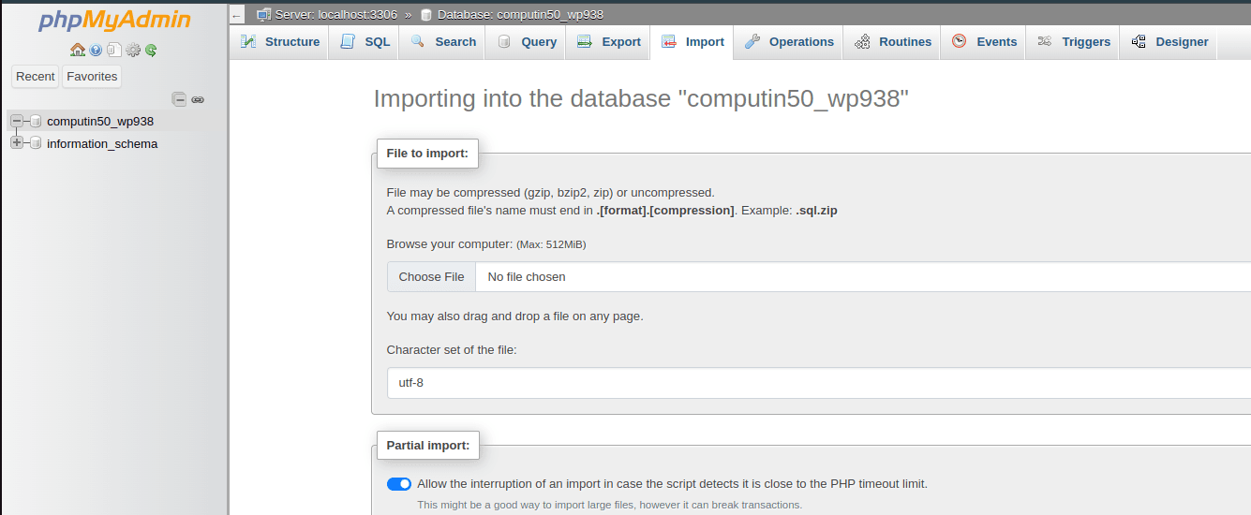Open the Export tab
Image resolution: width=1251 pixels, height=515 pixels.
pos(609,42)
